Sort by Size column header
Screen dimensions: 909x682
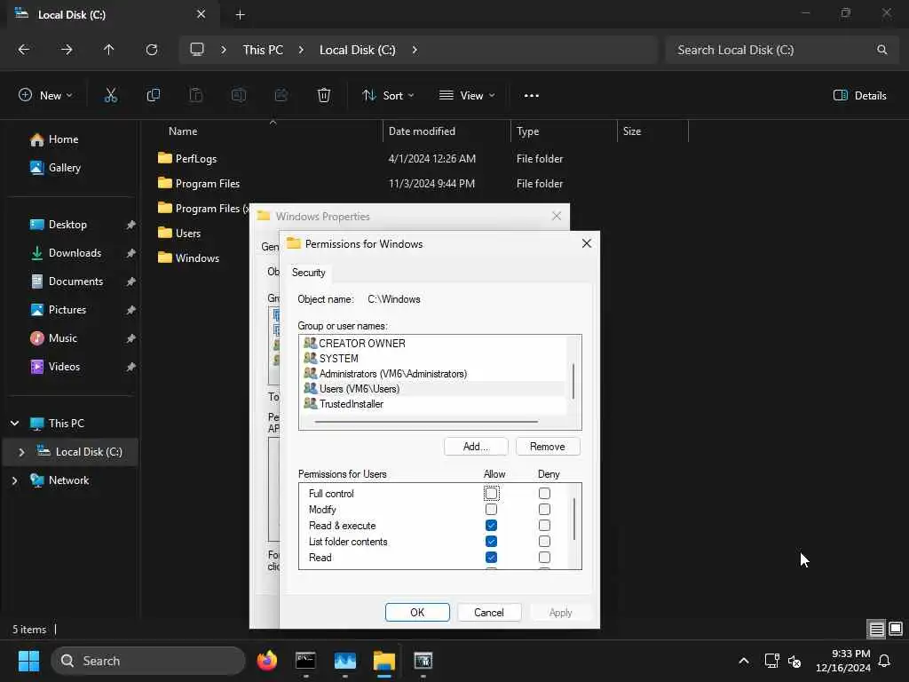(x=632, y=131)
